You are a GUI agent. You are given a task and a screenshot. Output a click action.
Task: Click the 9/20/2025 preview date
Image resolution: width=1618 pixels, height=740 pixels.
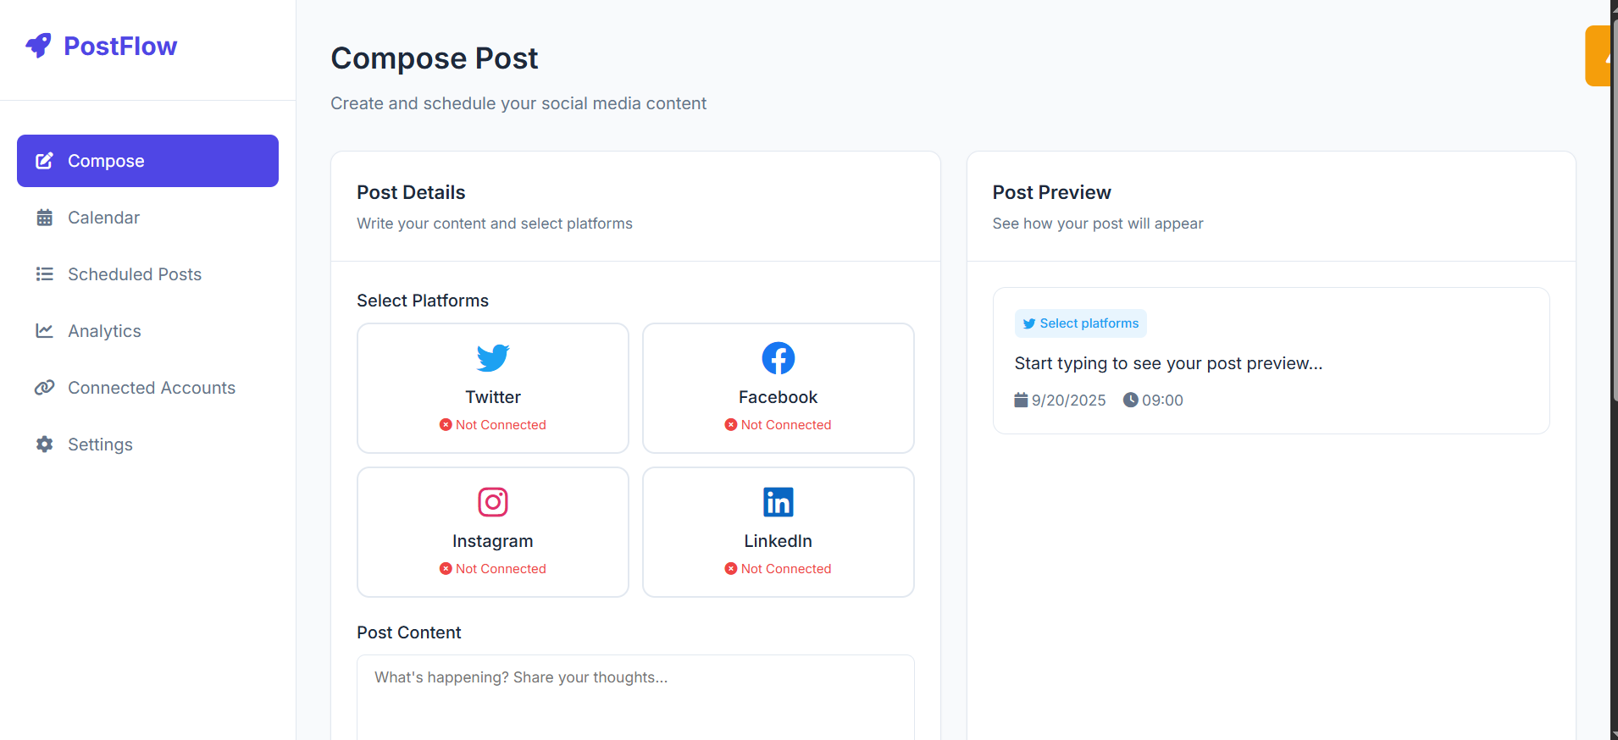(x=1069, y=400)
